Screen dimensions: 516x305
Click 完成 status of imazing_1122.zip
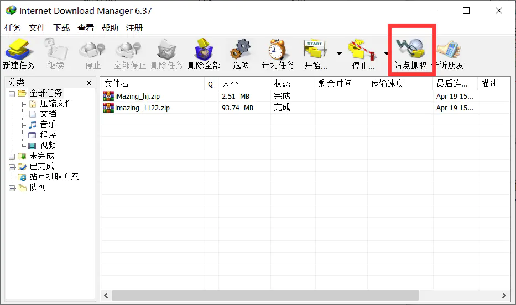coord(282,108)
